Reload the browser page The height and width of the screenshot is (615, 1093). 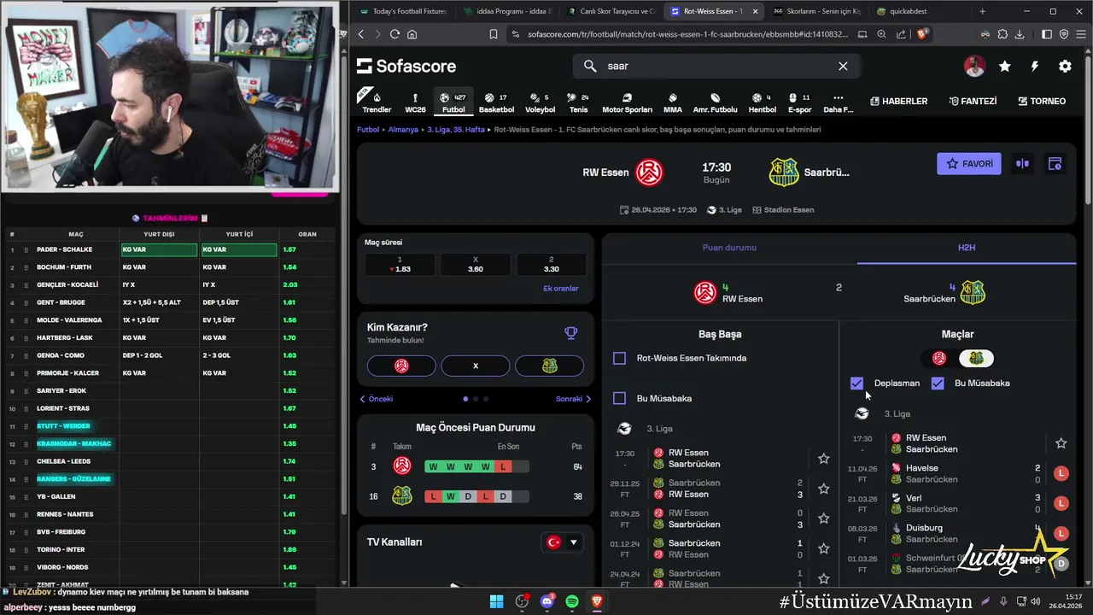click(x=395, y=34)
